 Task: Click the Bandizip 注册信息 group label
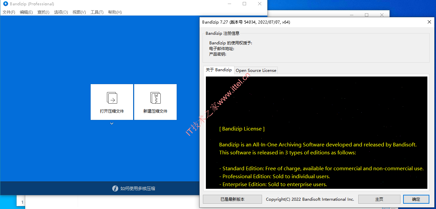(222, 33)
